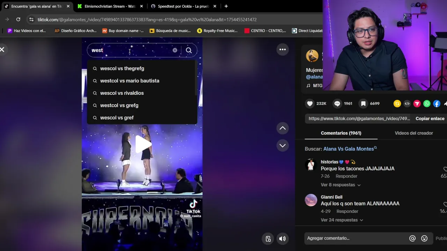This screenshot has height=251, width=447.
Task: Reply to Gianni Bell's comment
Action: tap(347, 211)
